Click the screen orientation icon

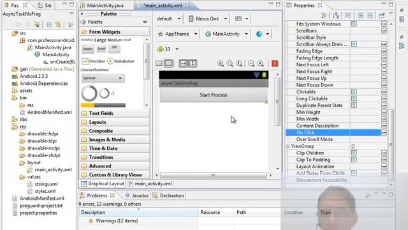tap(238, 19)
